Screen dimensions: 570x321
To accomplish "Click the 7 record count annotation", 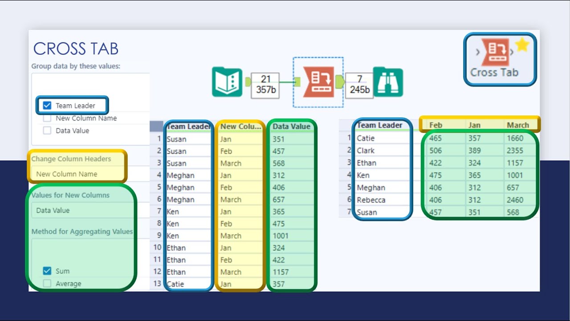I will click(x=359, y=82).
